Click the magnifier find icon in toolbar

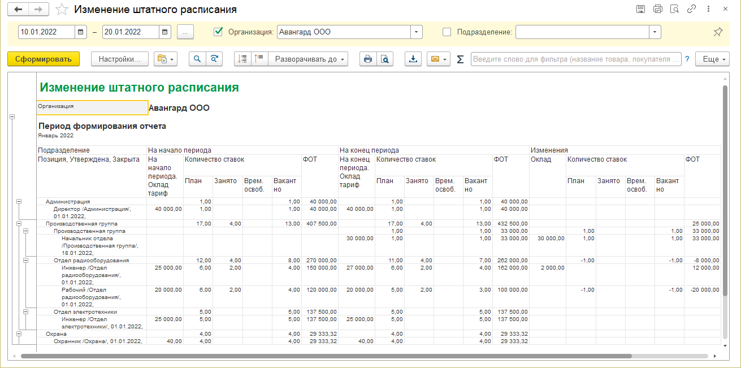point(198,59)
